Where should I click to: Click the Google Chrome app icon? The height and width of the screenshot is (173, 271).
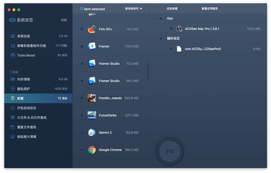click(92, 150)
